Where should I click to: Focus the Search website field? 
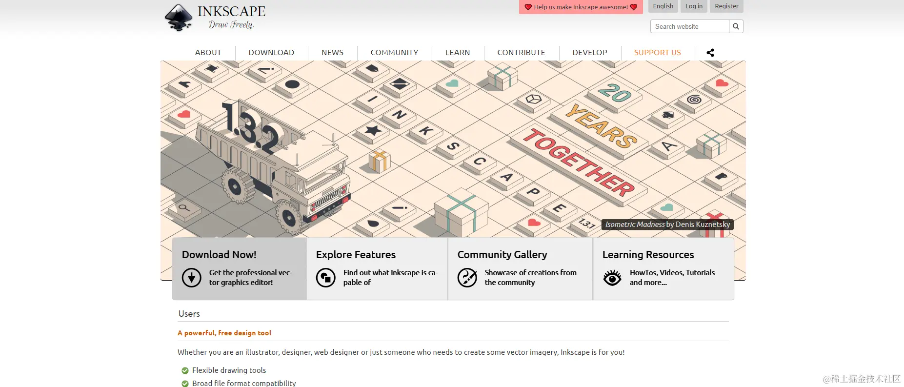(x=690, y=26)
